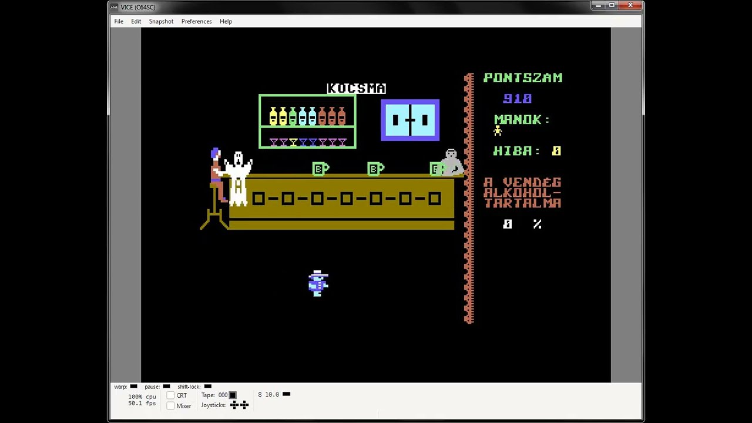Click the yellow manok life icon

point(498,132)
